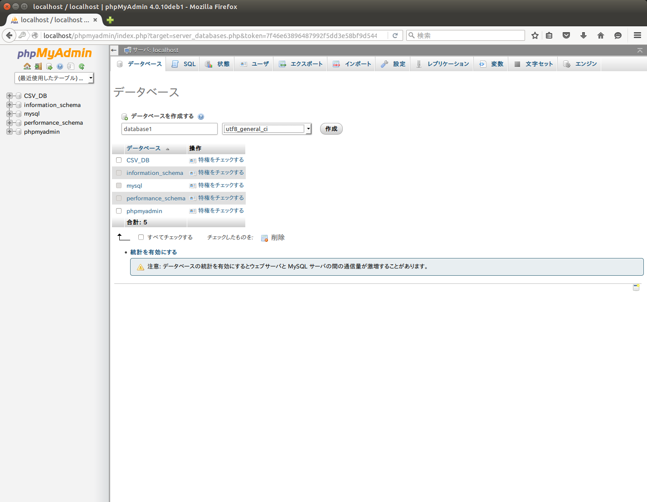Viewport: 647px width, 502px height.
Task: Expand the mysql tree node
Action: click(x=9, y=114)
